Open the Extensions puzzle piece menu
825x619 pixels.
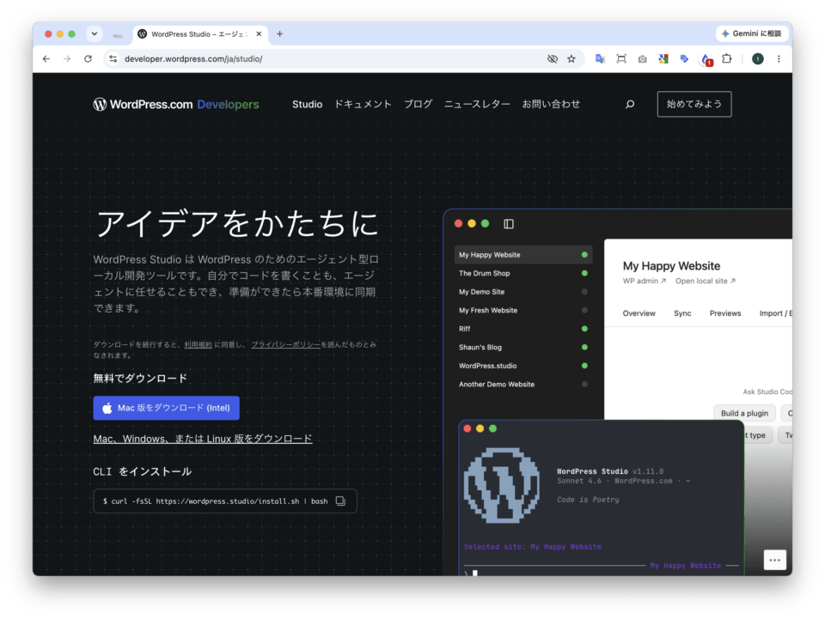coord(727,59)
